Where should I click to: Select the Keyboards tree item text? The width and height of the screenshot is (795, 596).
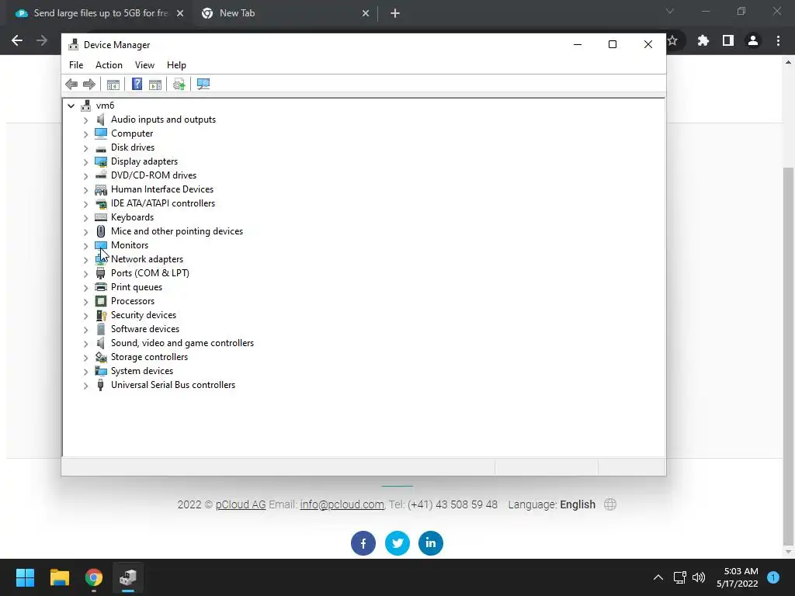pyautogui.click(x=132, y=217)
